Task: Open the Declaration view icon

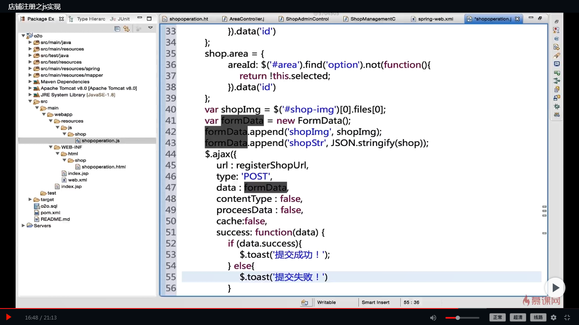Action: (x=557, y=47)
